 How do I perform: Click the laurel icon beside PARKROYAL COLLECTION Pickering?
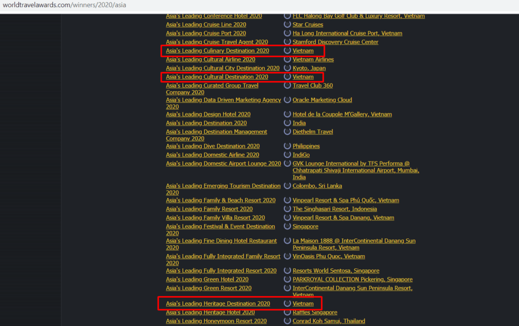(287, 279)
